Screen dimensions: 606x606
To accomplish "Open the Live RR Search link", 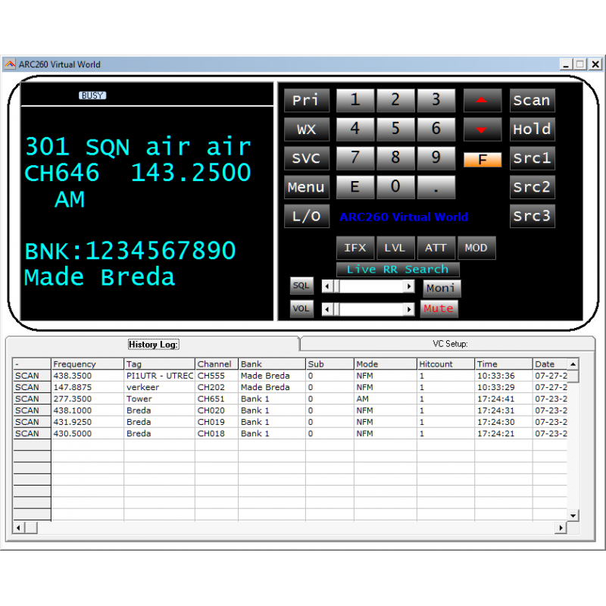I will point(398,269).
